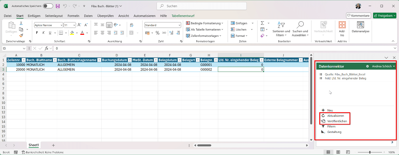Click the AutoSum sigma icon
This screenshot has width=399, height=155.
coord(263,23)
